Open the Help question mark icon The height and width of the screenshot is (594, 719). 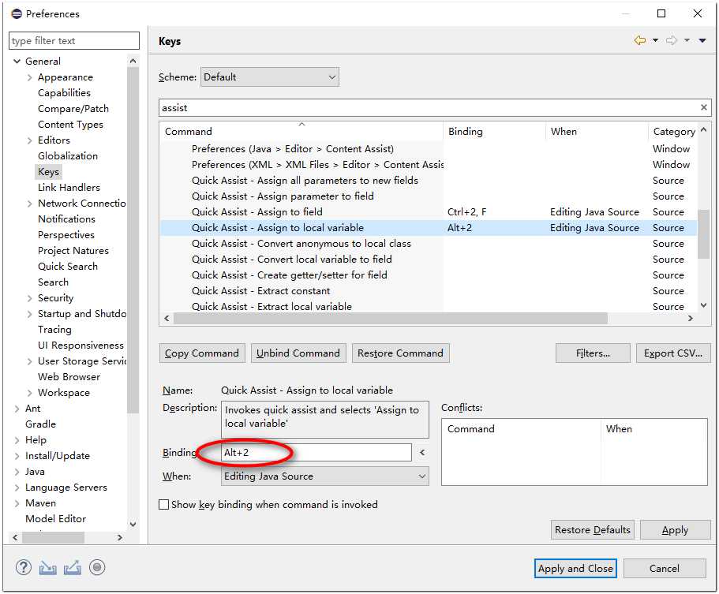pos(24,567)
